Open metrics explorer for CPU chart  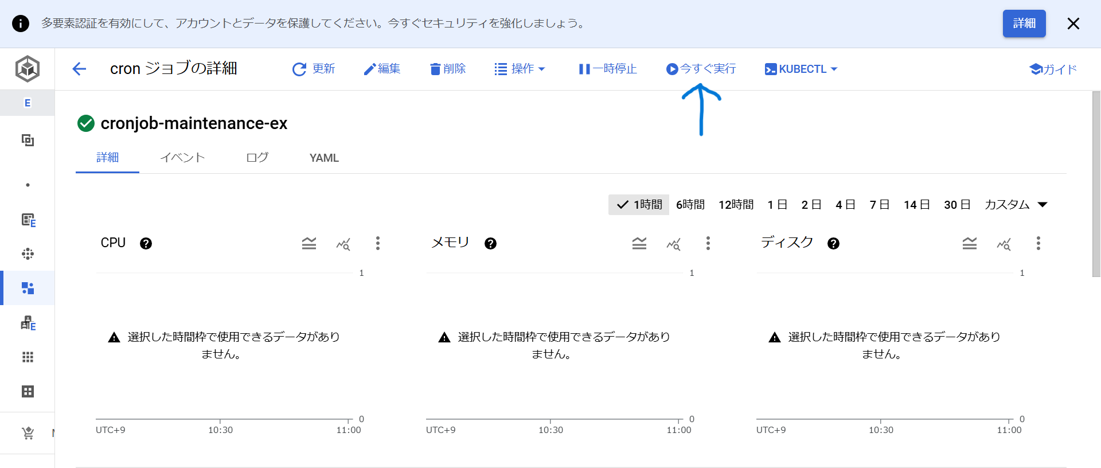[x=343, y=244]
